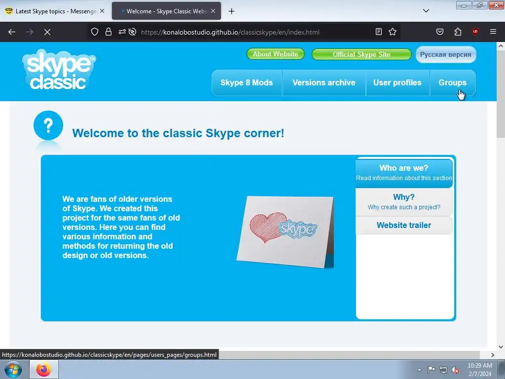The width and height of the screenshot is (505, 379).
Task: Open the Skype 8 Mods menu item
Action: (x=247, y=83)
